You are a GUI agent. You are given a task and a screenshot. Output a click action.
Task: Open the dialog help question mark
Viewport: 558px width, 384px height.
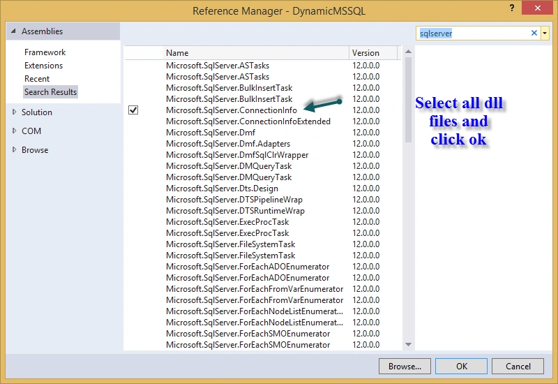click(511, 8)
